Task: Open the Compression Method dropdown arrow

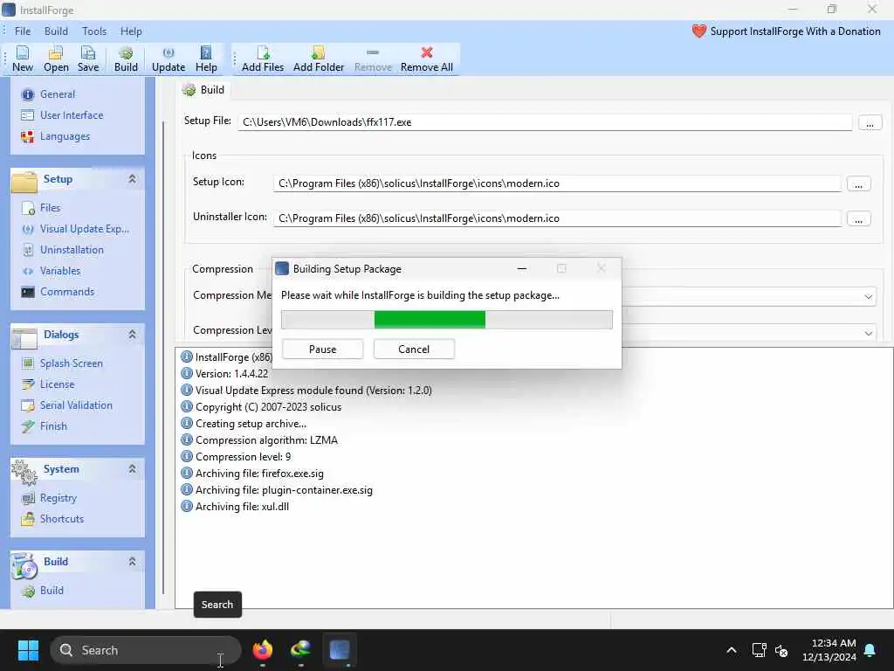Action: 868,297
